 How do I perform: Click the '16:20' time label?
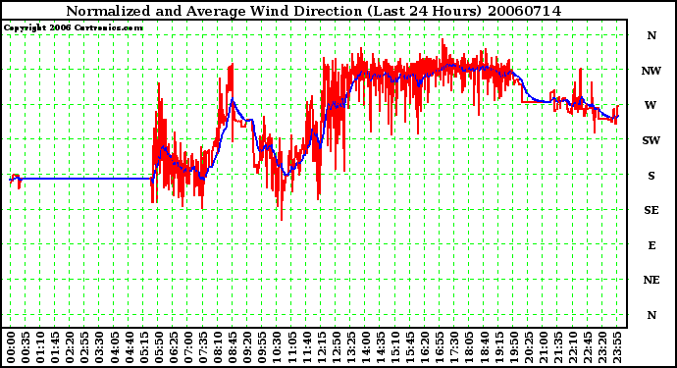(x=425, y=347)
